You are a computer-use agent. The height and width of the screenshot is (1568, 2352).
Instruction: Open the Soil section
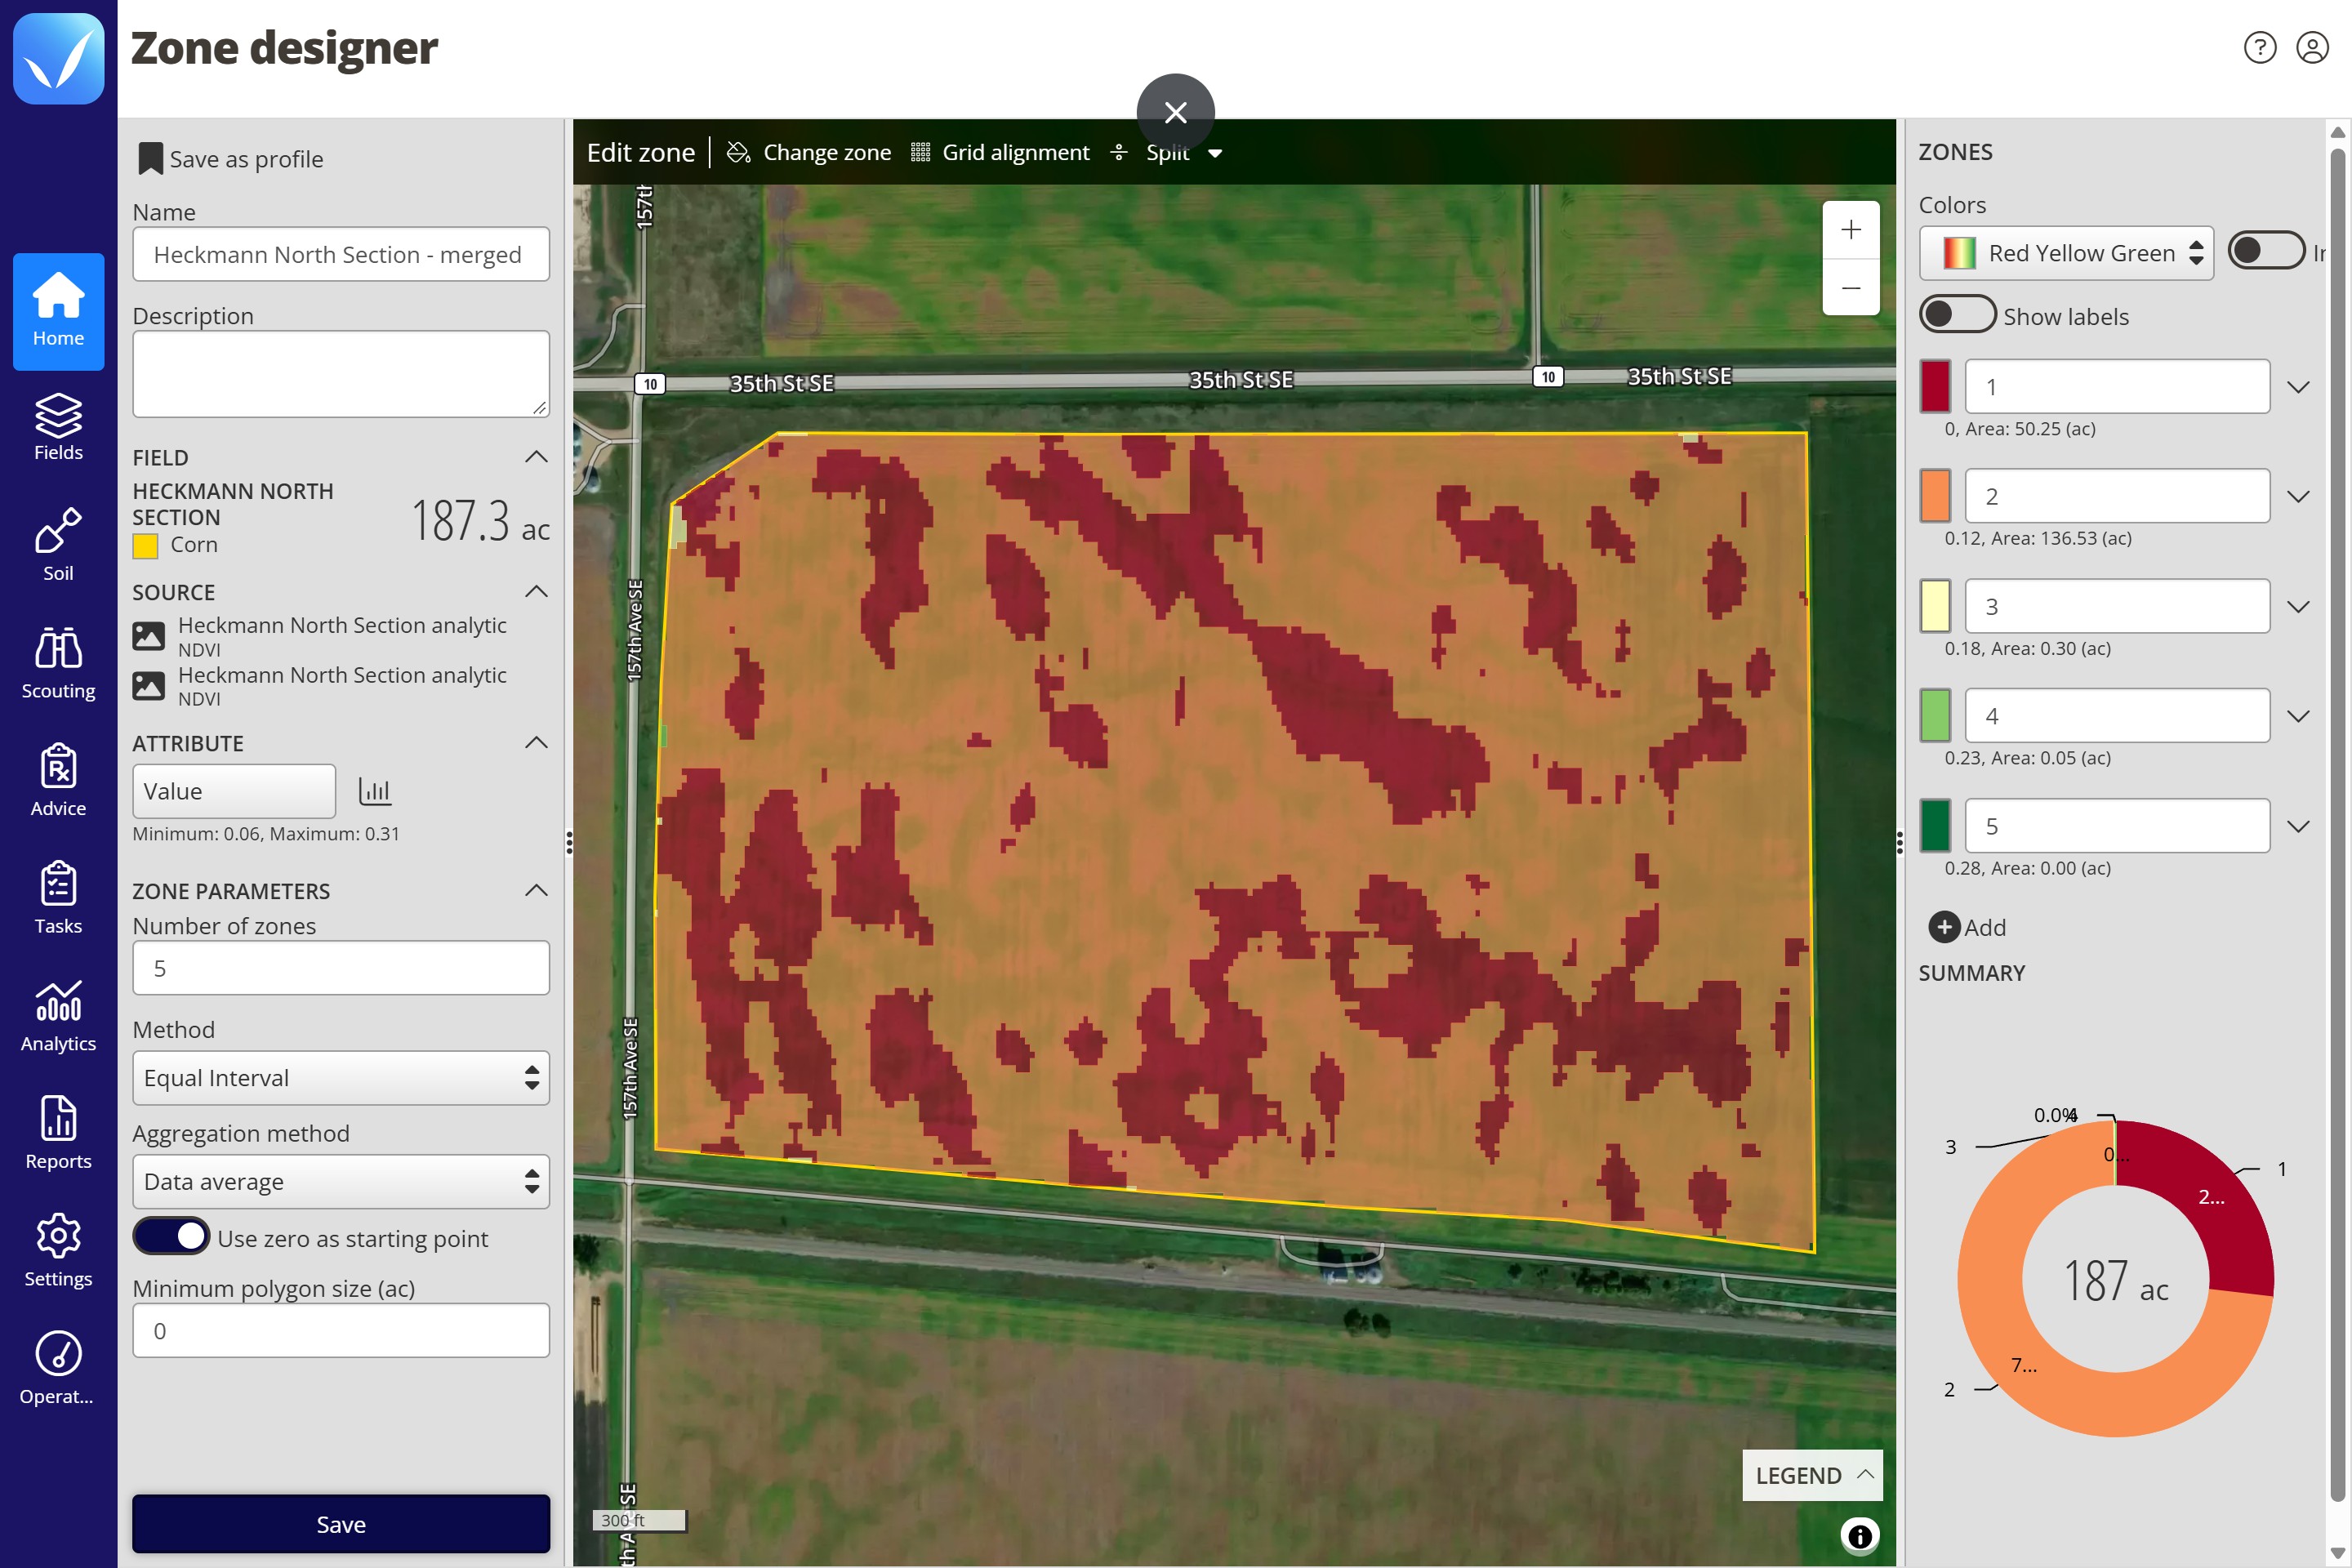click(x=58, y=545)
